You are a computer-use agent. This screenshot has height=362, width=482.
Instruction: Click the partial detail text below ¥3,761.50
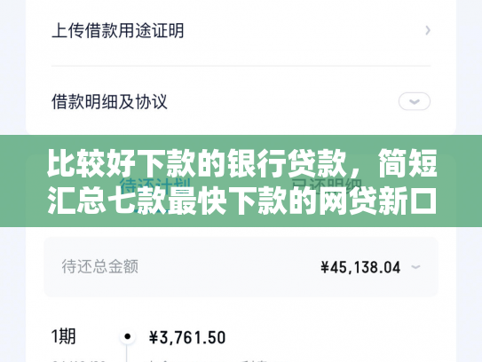tap(209, 361)
